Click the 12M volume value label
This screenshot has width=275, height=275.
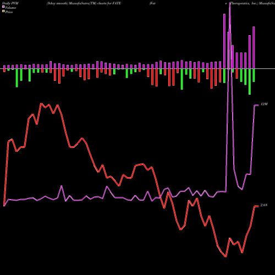pyautogui.click(x=264, y=104)
